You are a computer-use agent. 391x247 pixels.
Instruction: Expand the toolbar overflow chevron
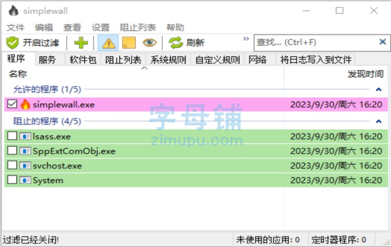(246, 39)
